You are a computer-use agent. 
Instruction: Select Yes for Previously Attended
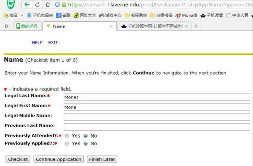(x=67, y=136)
